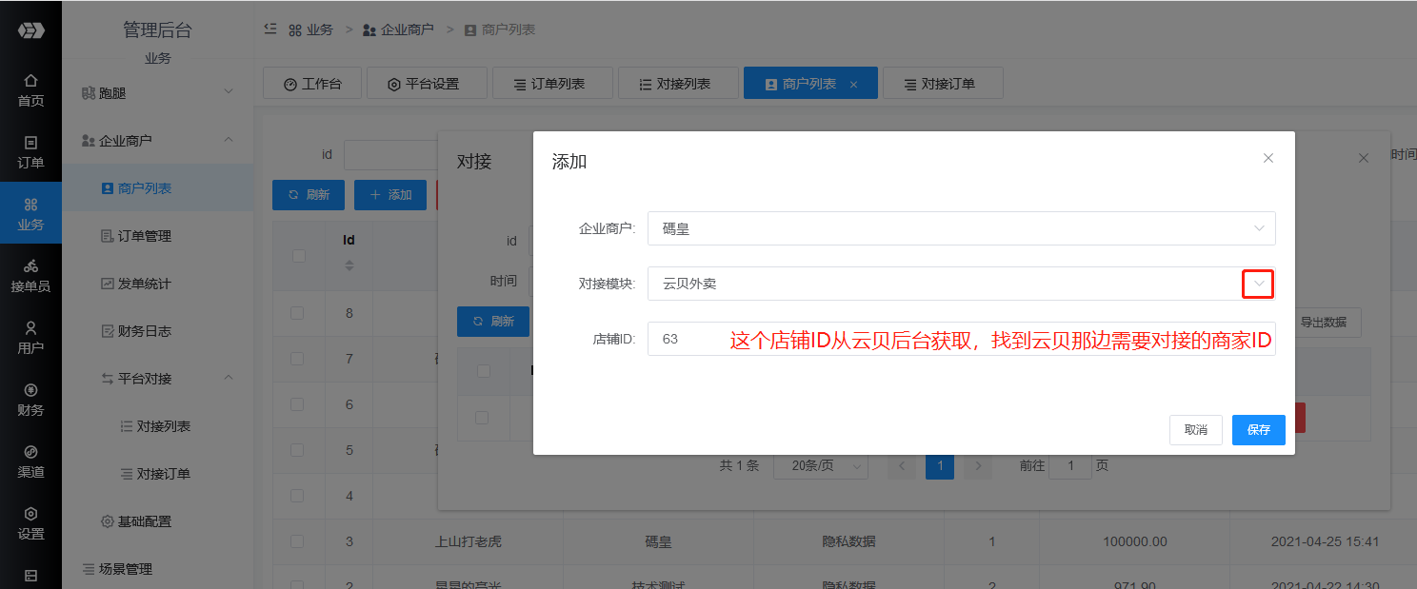Click 刷新 button in merchant list page
Viewport: 1417px width, 589px height.
pyautogui.click(x=309, y=195)
